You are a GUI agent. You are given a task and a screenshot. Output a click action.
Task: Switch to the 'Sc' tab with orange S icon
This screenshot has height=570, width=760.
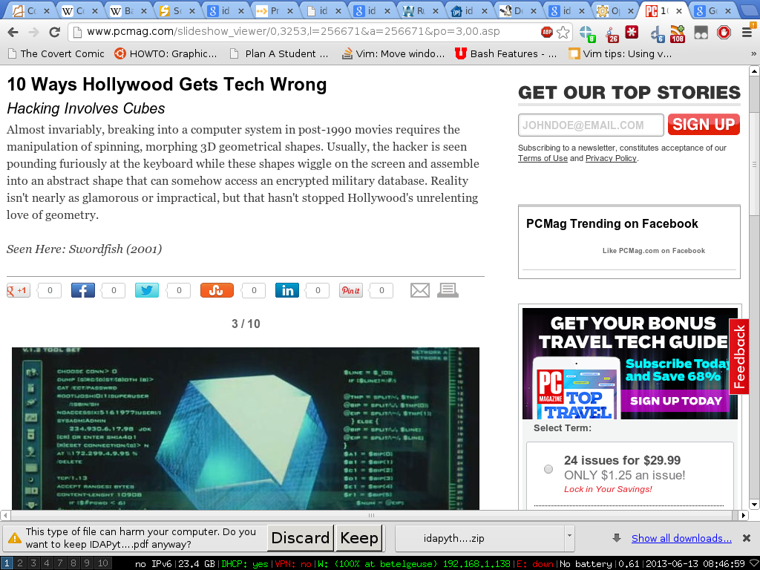point(177,10)
